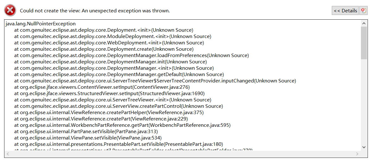Click the horizontal scrollbar right arrow
This screenshot has height=162, width=372.
coord(357,154)
